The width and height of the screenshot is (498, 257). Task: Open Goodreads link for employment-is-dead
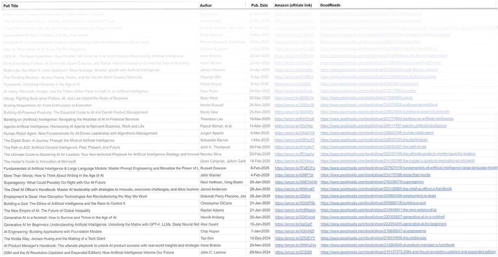378,196
